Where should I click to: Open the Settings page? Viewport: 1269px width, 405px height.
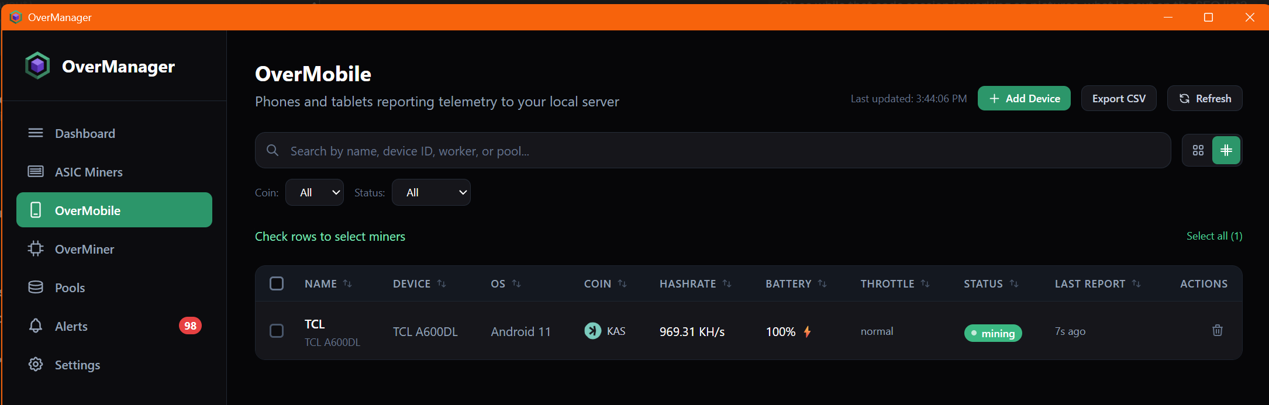tap(114, 365)
